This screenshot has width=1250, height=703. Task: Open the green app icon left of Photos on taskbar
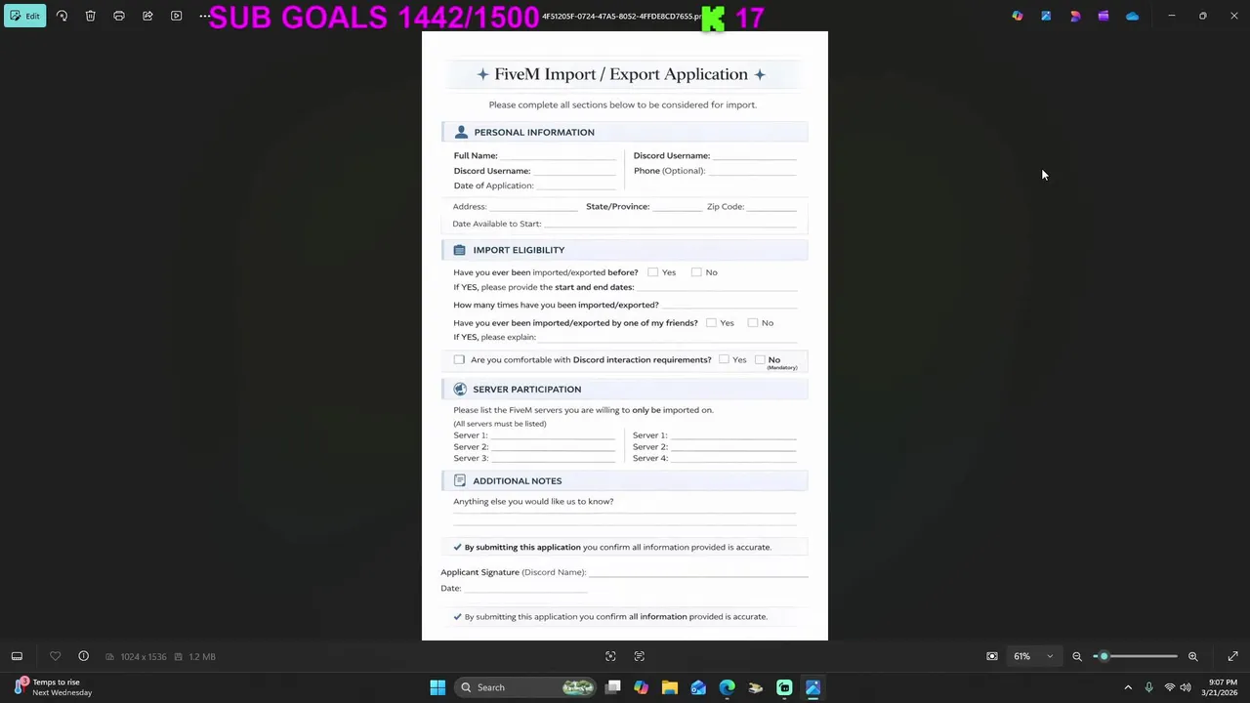[784, 687]
